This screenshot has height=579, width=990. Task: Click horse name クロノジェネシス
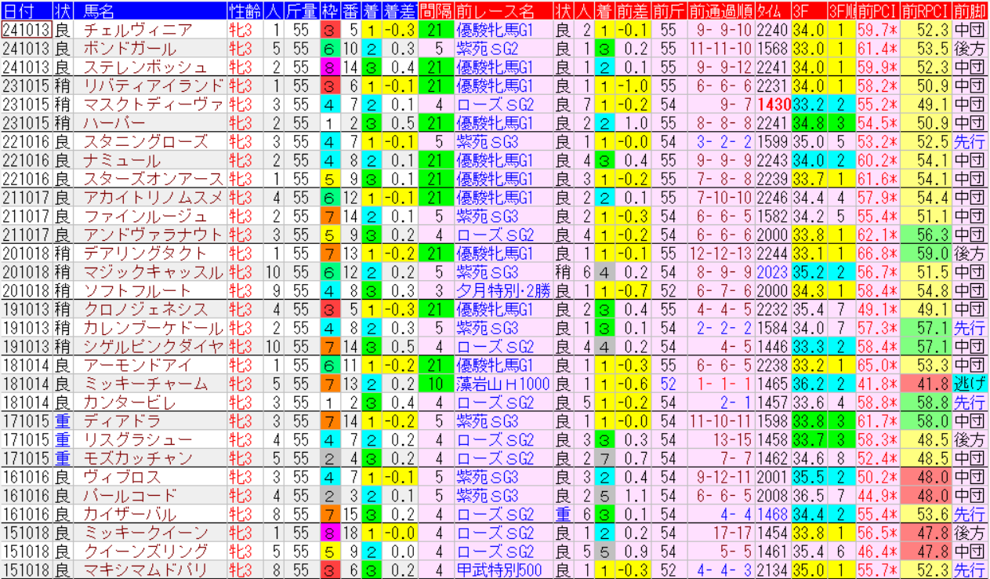click(x=145, y=309)
